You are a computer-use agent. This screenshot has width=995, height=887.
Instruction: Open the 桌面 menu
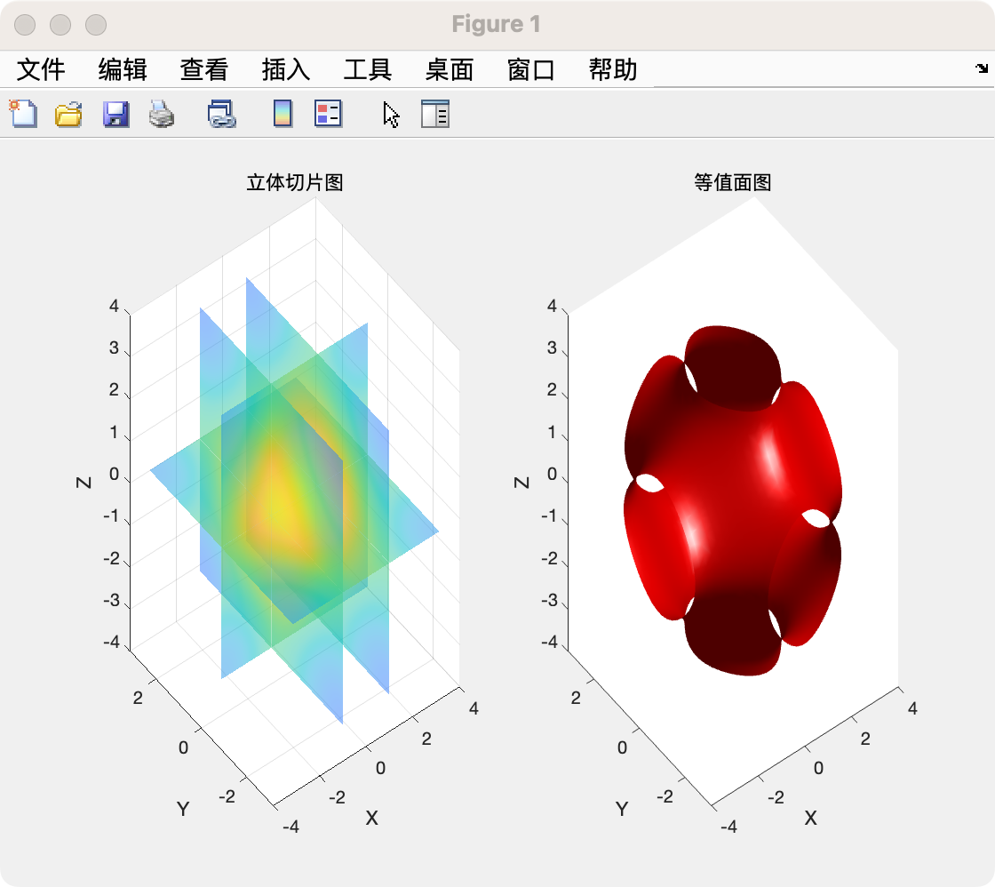[450, 69]
